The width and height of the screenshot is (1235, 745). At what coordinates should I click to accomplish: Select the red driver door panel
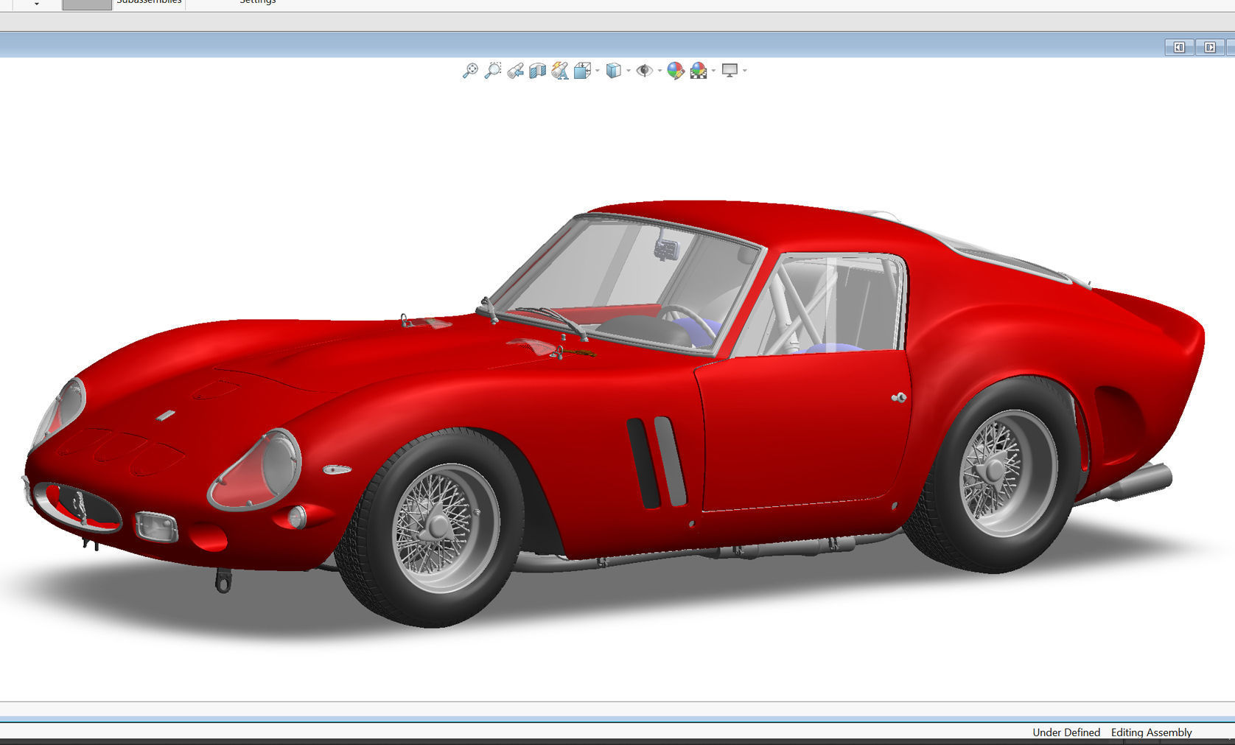coord(803,431)
